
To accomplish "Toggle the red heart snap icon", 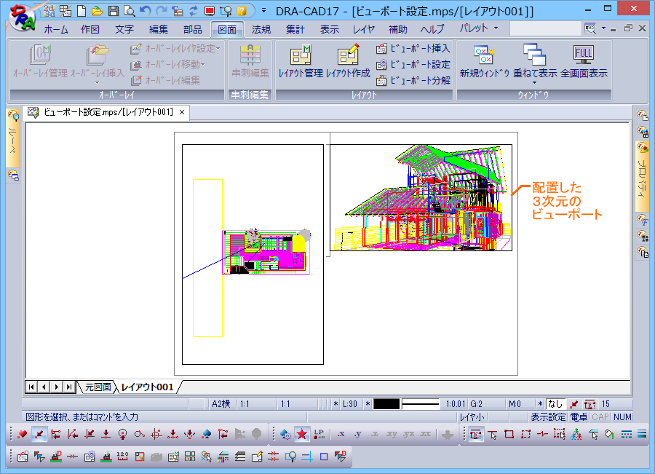I will click(22, 434).
